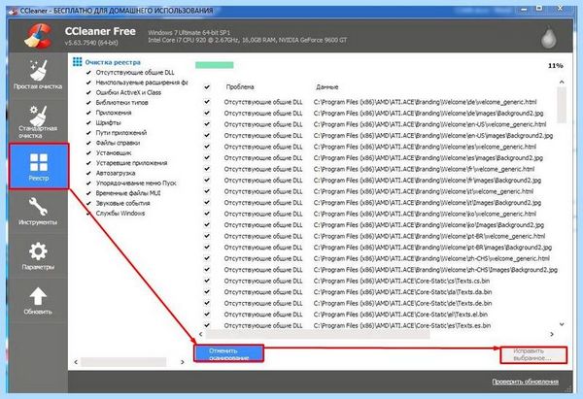Toggle Пути приложений option
This screenshot has width=583, height=399.
coord(88,133)
